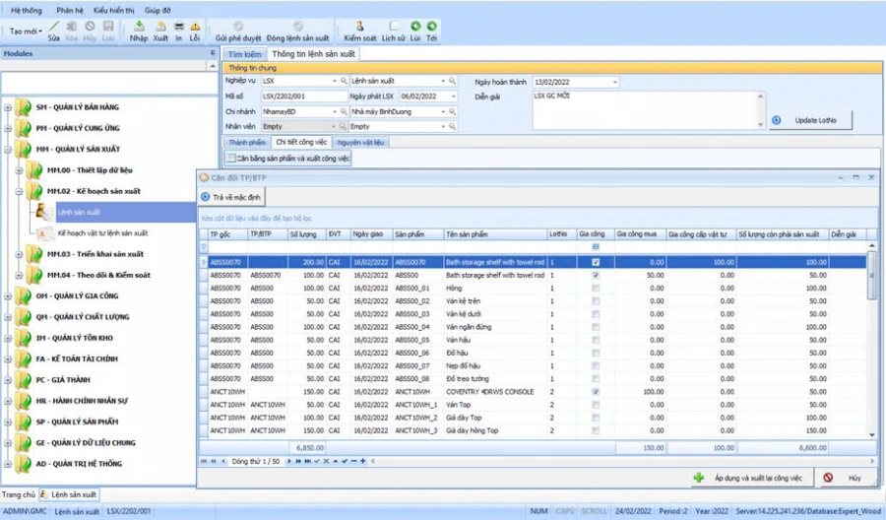886x520 pixels.
Task: Click Gửi phê duyệt toolbar icon
Action: 238,26
